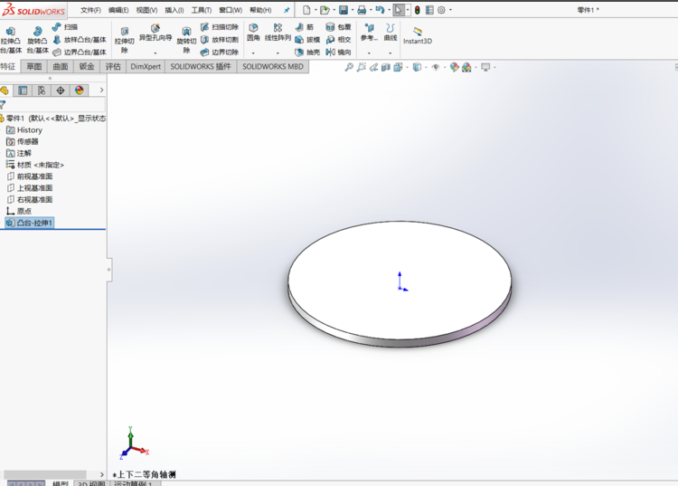Viewport: 678px width, 486px height.
Task: Select 前视基准面 plane in tree
Action: click(x=30, y=176)
